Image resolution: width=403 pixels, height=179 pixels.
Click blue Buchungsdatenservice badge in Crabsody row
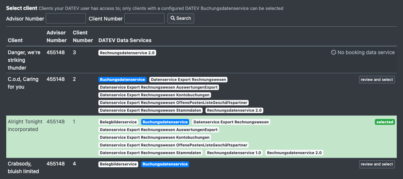click(x=165, y=164)
